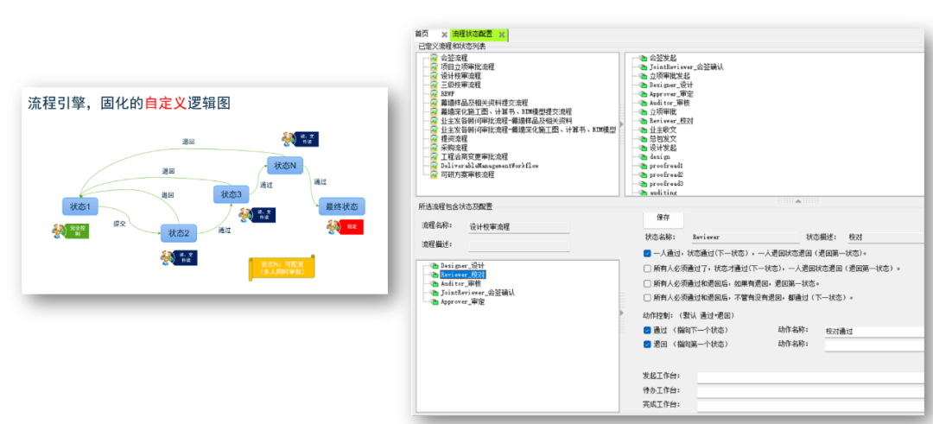Click the 会签流程 workflow icon
Viewport: 933px width, 424px height.
(434, 58)
